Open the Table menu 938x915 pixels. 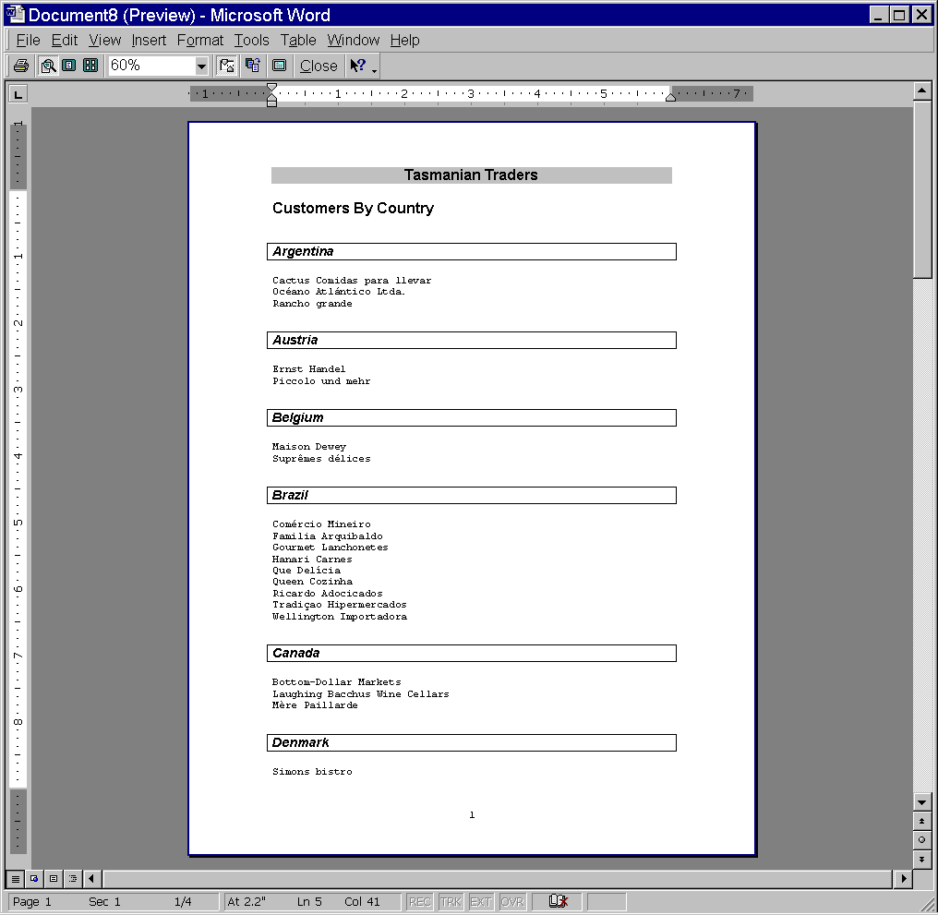tap(298, 40)
